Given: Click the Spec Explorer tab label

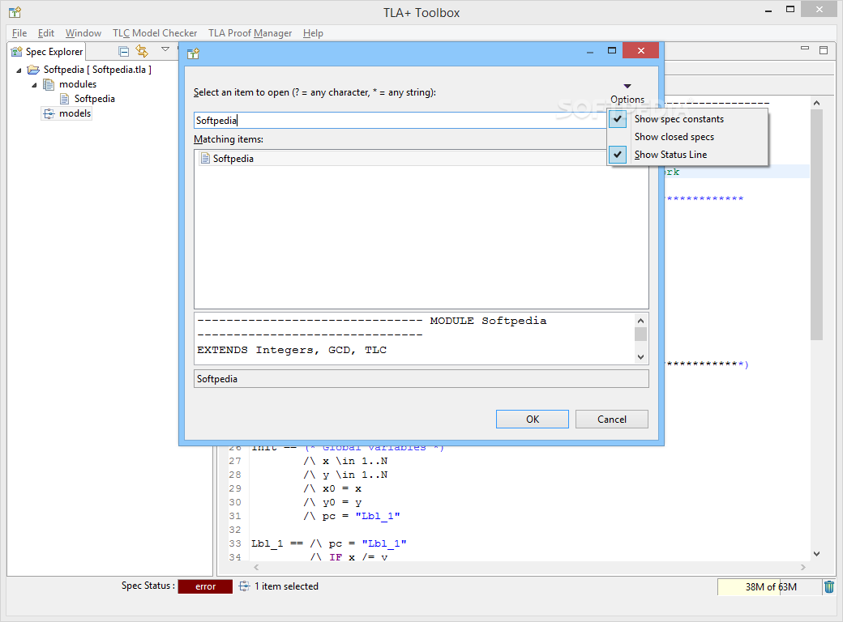Looking at the screenshot, I should click(x=54, y=52).
